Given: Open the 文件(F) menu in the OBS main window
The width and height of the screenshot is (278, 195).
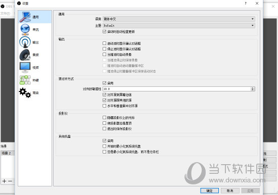Looking at the screenshot, I should tap(5, 14).
